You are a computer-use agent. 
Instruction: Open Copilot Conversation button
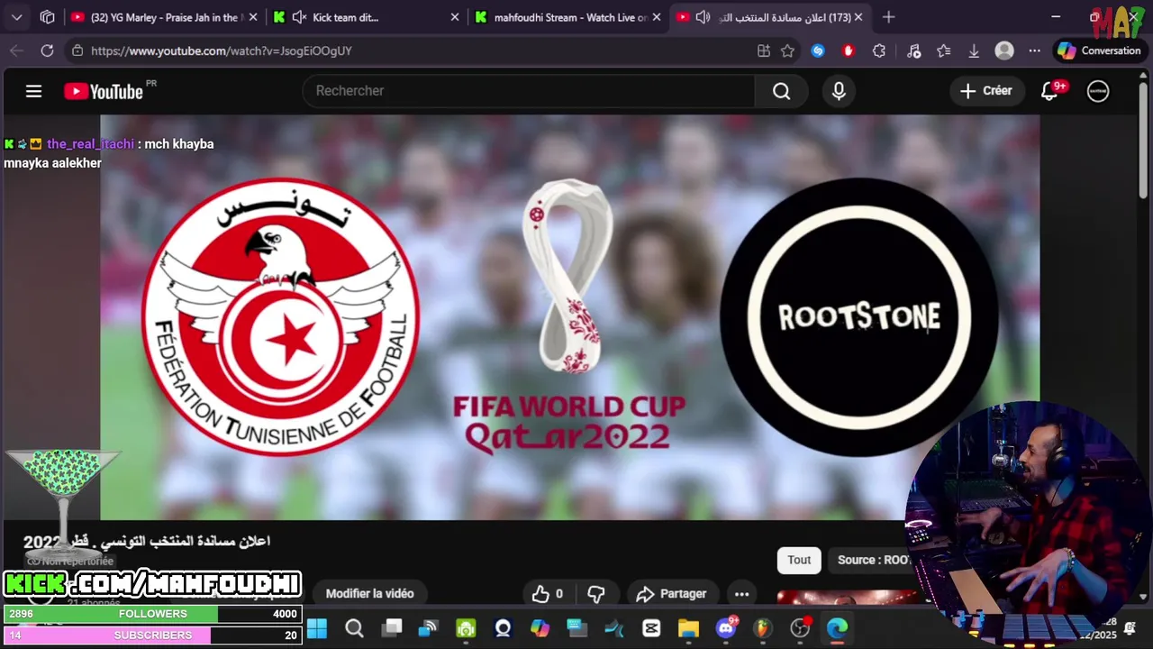[x=1100, y=51]
